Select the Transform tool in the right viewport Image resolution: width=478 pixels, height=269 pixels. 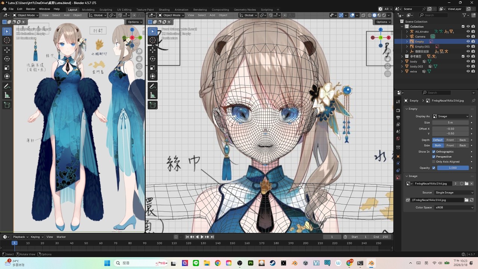152,76
